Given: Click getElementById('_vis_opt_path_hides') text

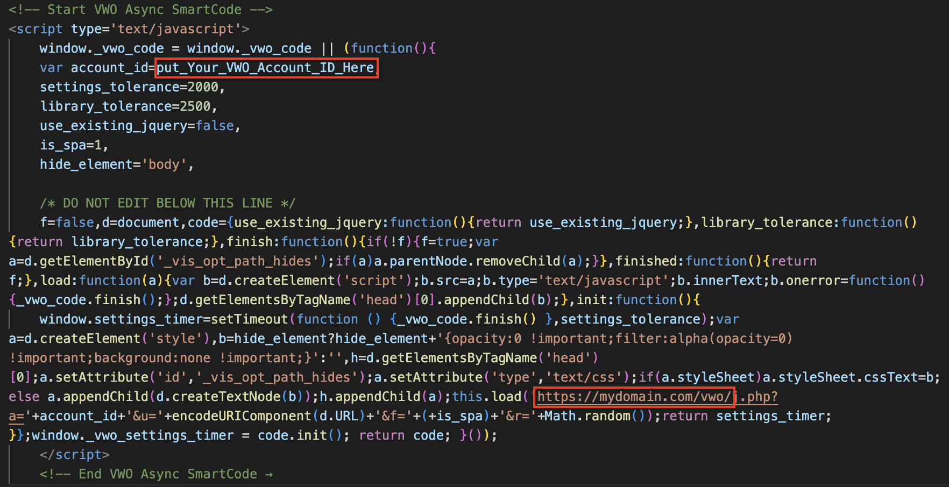Looking at the screenshot, I should 183,261.
